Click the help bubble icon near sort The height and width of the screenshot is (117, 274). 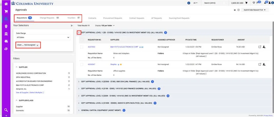(x=239, y=10)
